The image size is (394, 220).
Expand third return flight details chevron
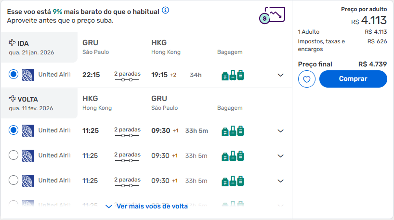280,181
